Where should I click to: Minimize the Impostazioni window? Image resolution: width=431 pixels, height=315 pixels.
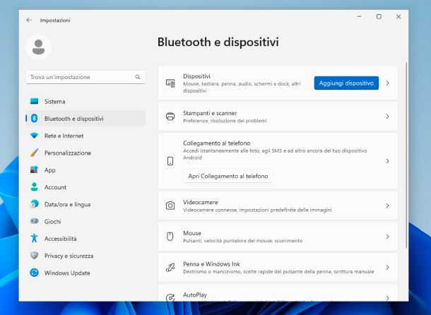[359, 16]
